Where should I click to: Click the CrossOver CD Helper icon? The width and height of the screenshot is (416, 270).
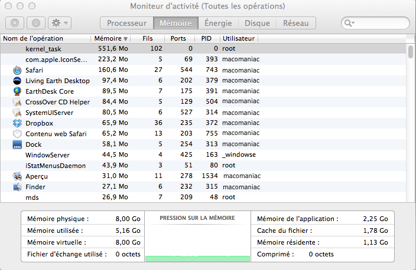pos(17,102)
